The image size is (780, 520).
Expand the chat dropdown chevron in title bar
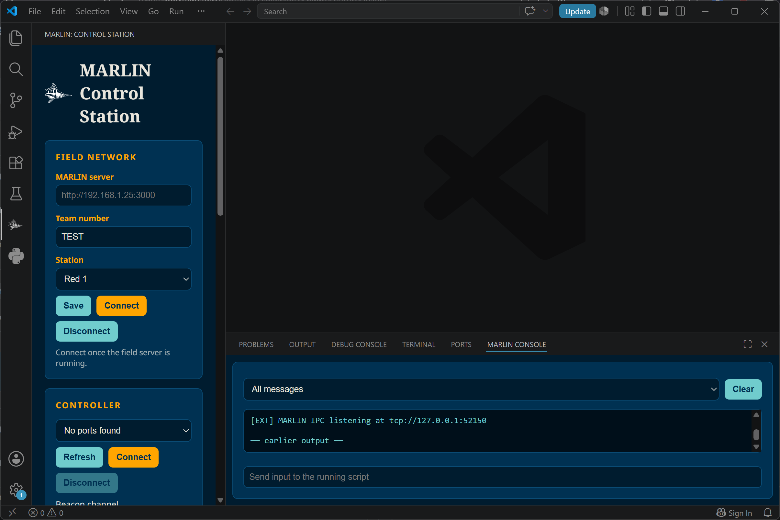(x=545, y=11)
